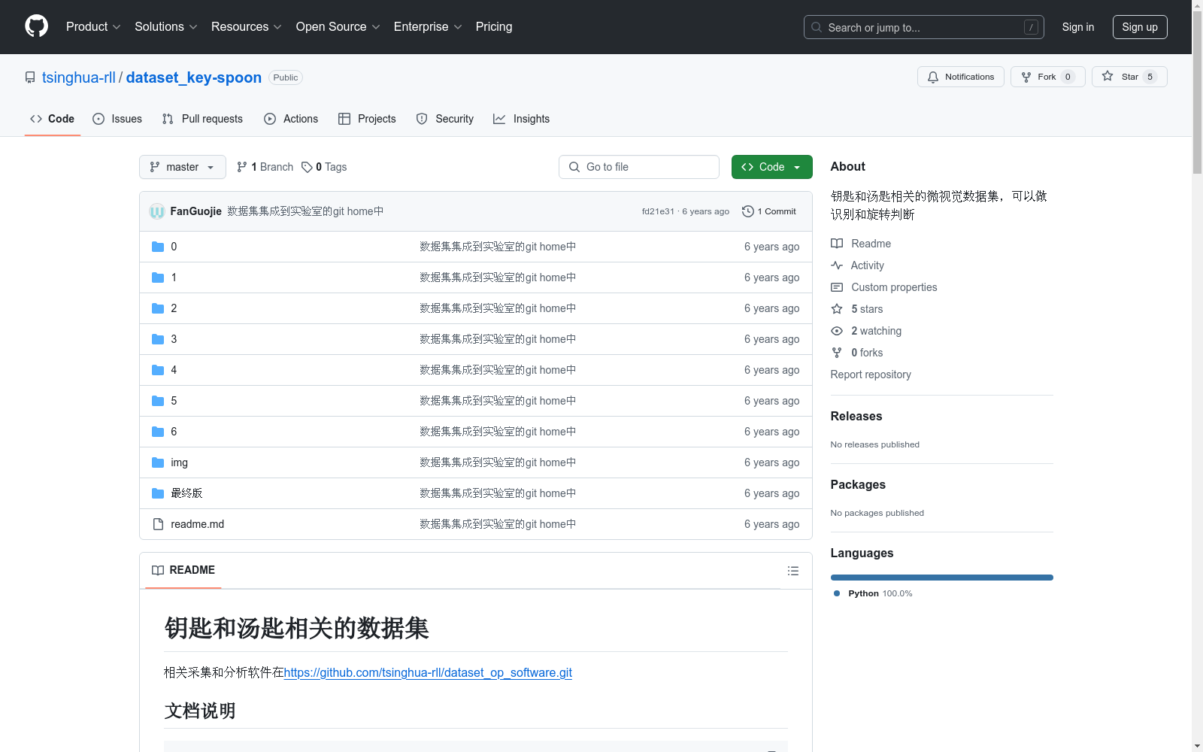Click the fd21e31 commit hash
This screenshot has width=1203, height=752.
tap(658, 211)
